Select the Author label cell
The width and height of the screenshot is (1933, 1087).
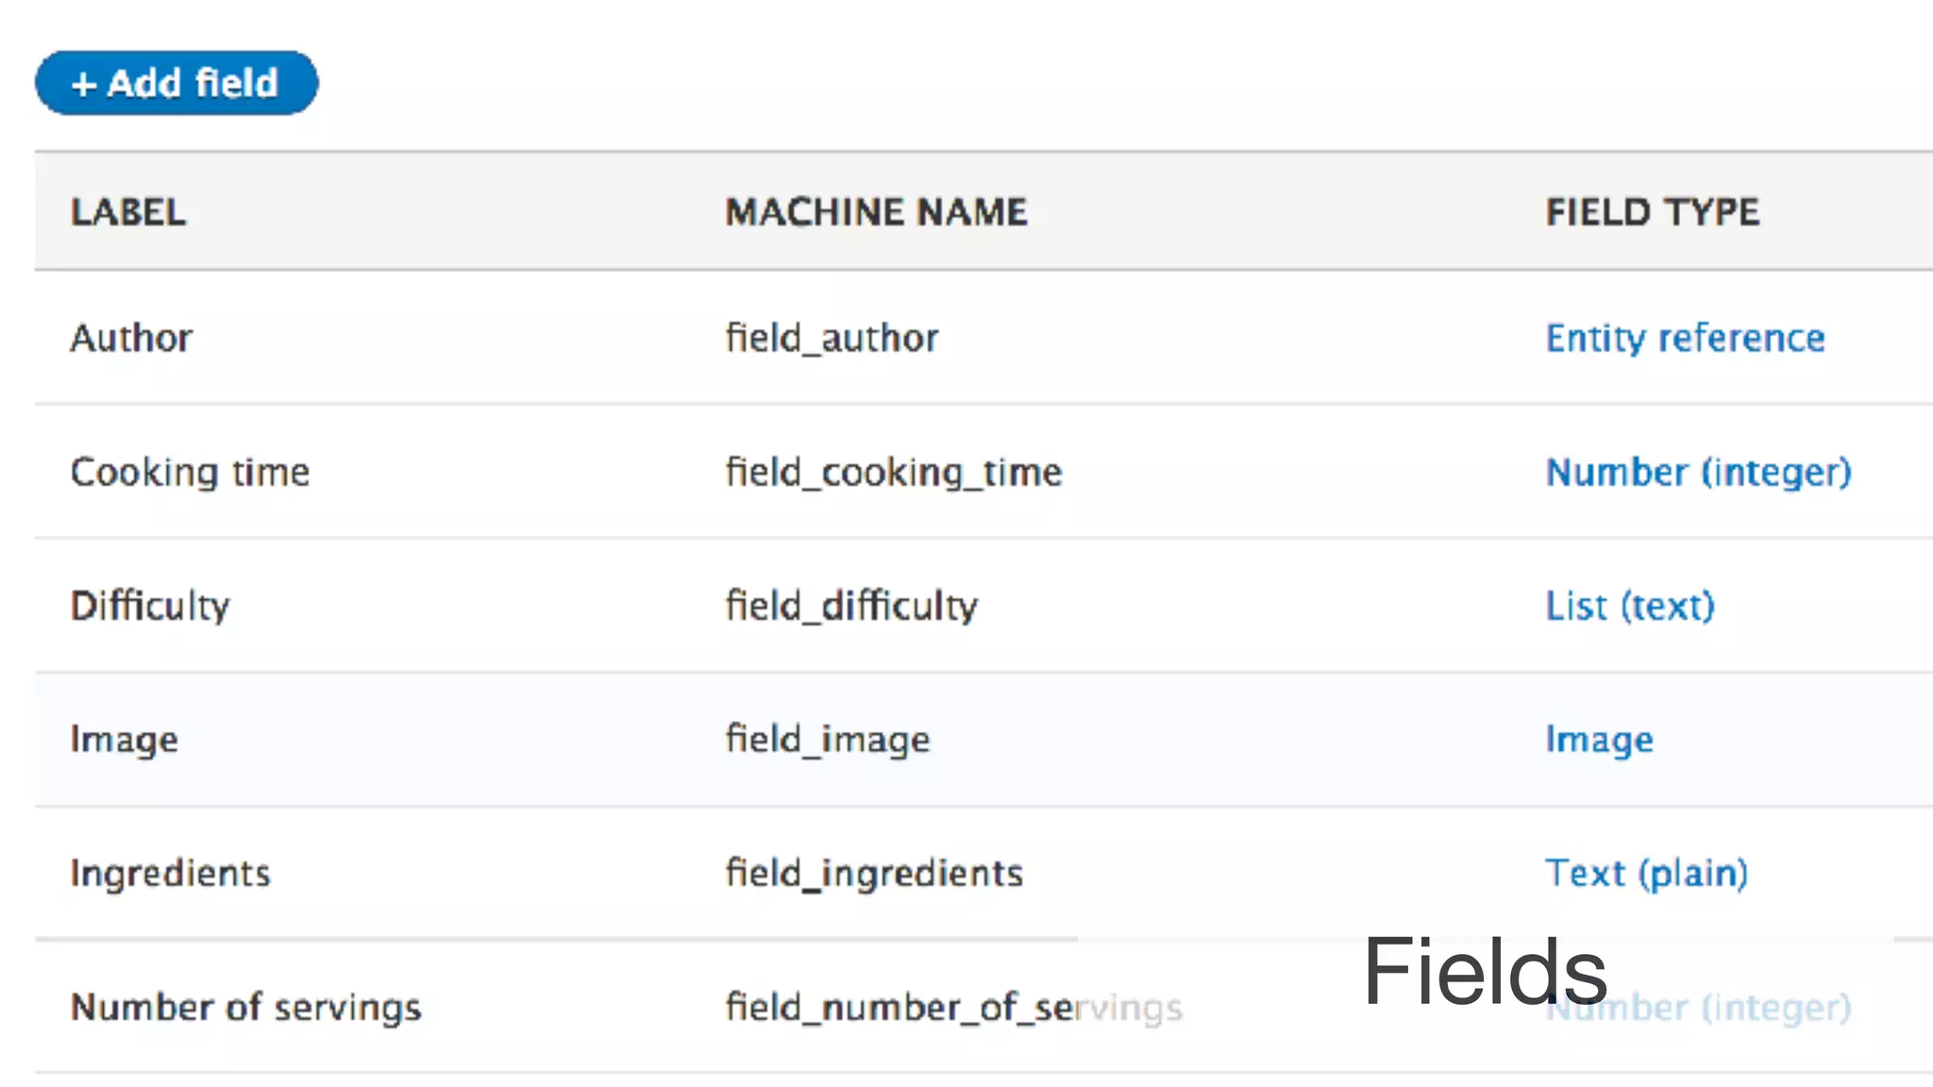click(x=131, y=338)
